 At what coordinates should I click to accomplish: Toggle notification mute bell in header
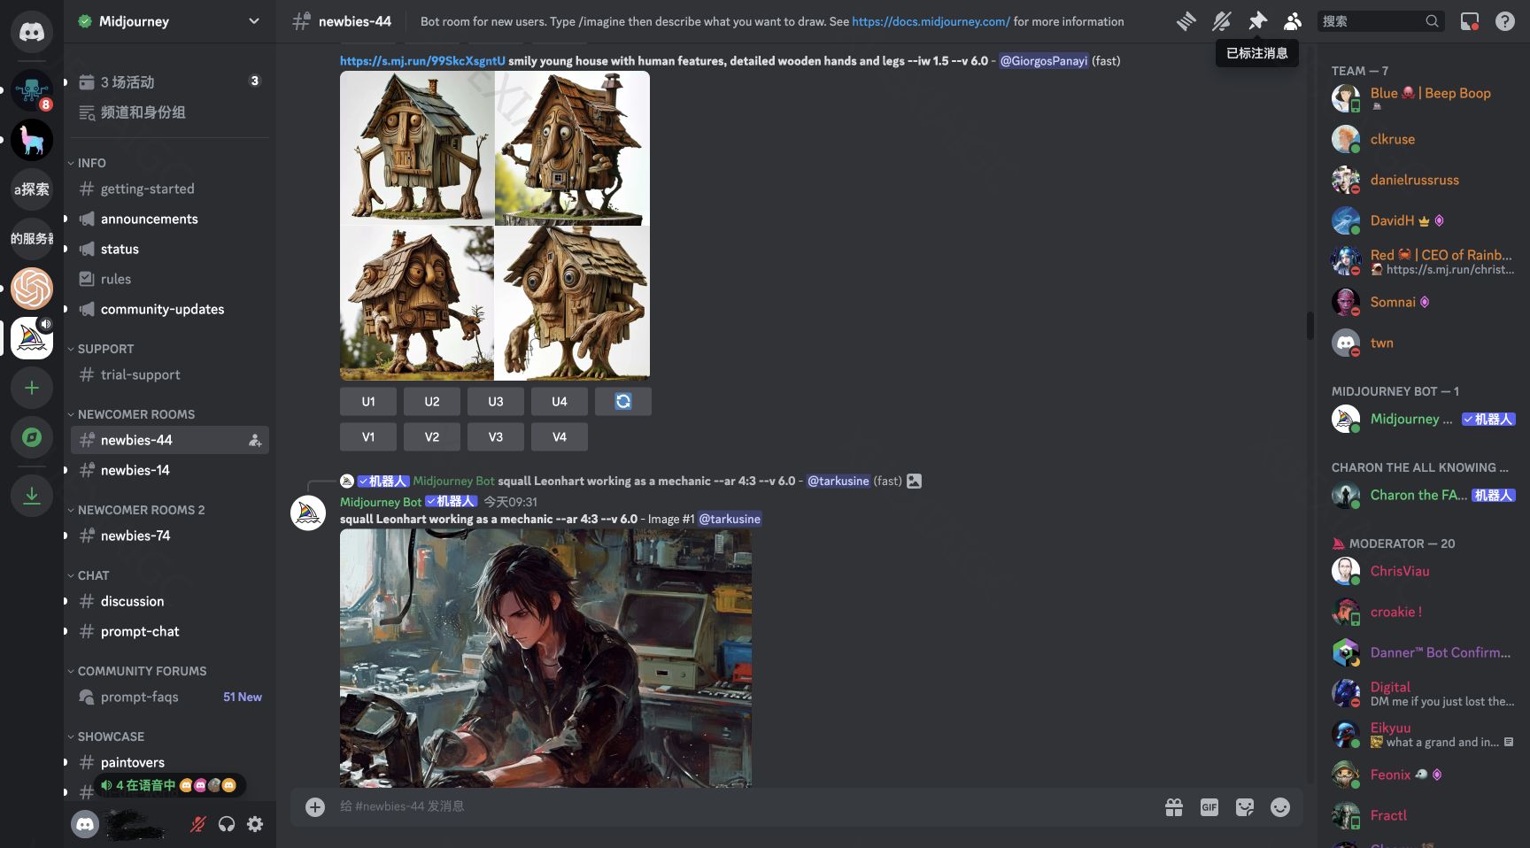(x=1222, y=21)
